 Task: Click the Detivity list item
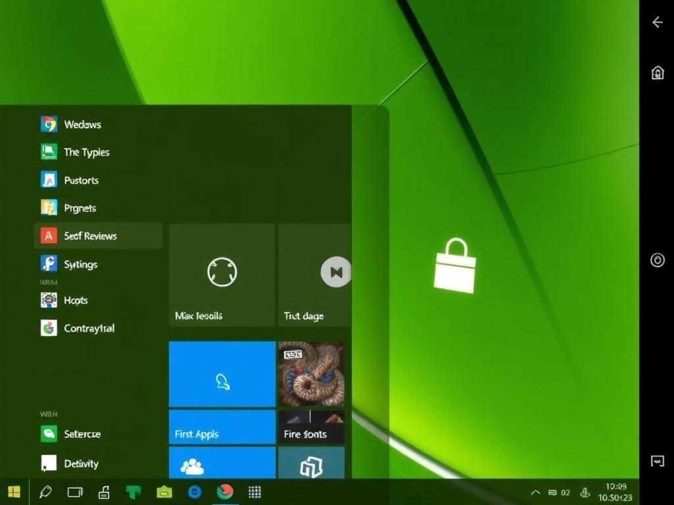(80, 464)
